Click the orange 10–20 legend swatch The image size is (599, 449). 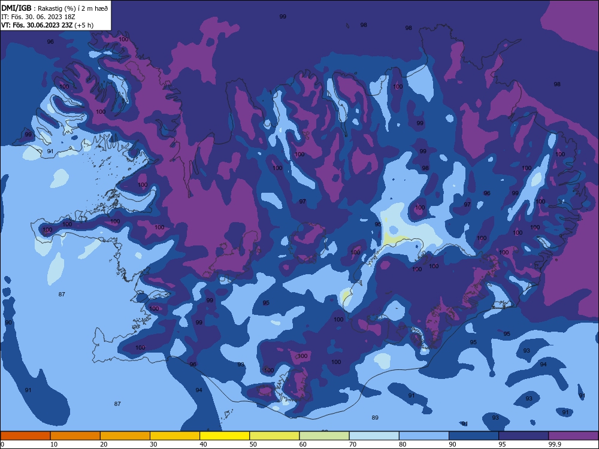pyautogui.click(x=75, y=436)
